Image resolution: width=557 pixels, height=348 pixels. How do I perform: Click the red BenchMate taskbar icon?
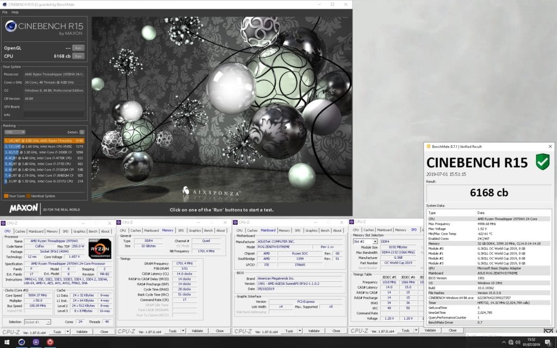50,342
